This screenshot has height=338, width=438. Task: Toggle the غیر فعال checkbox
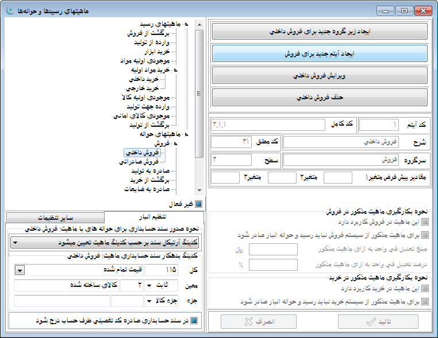[198, 204]
